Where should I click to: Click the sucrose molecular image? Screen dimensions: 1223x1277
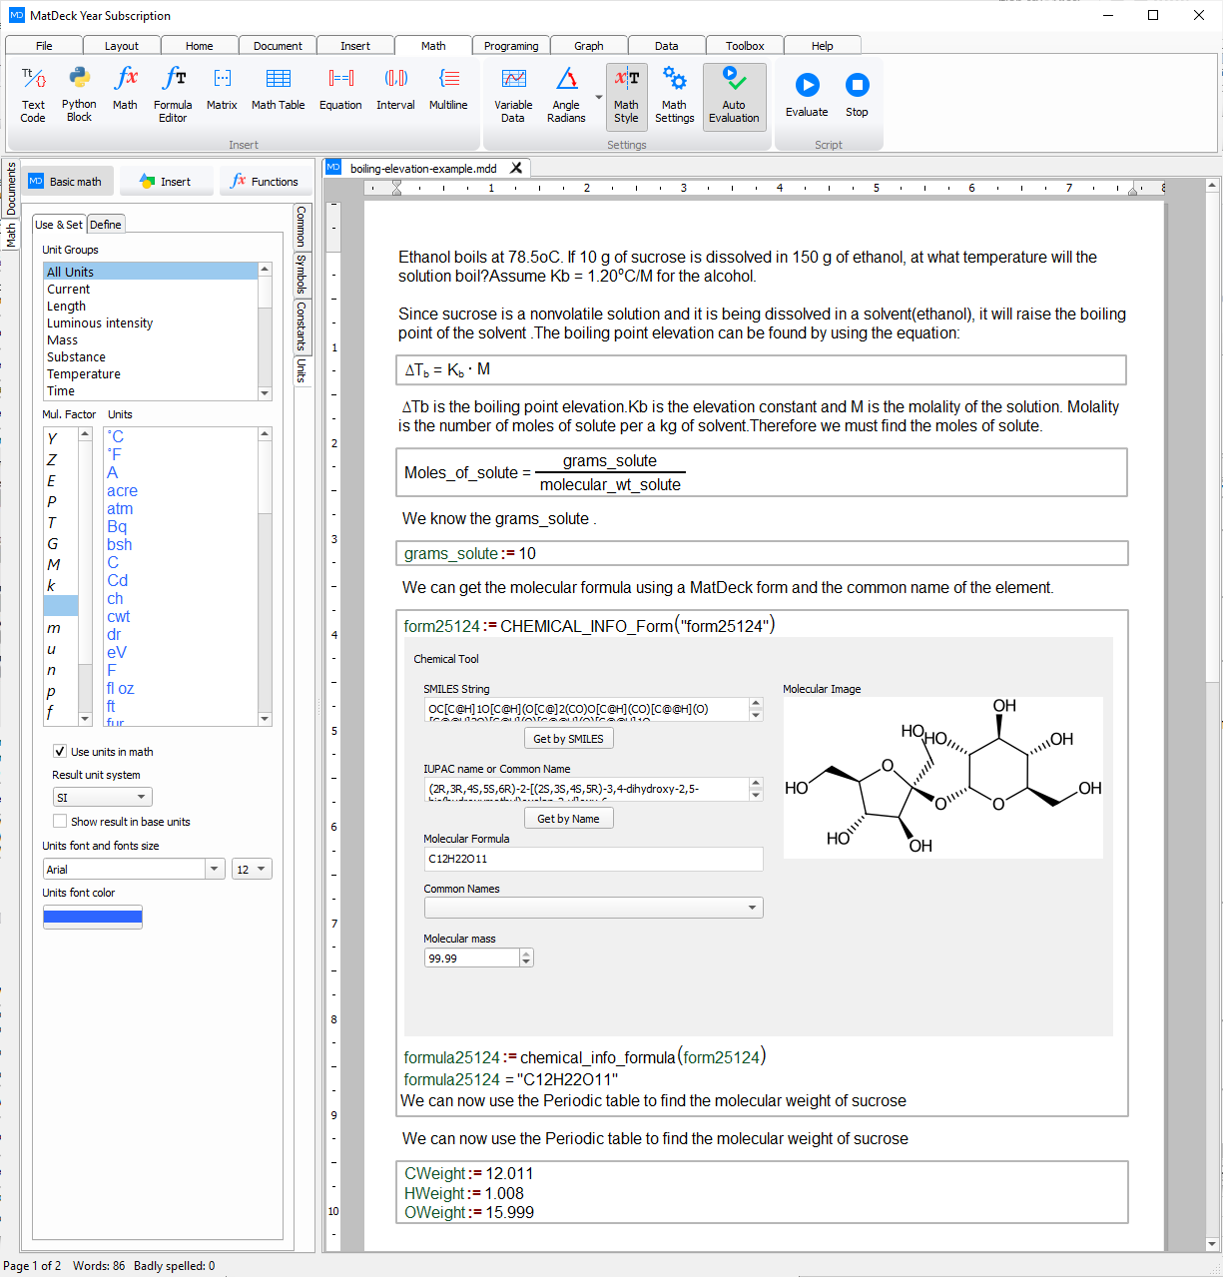pyautogui.click(x=942, y=778)
